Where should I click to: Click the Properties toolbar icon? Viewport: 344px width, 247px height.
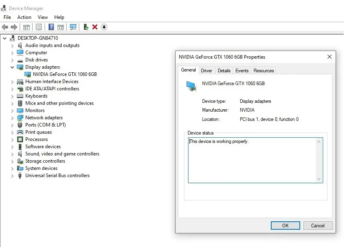point(39,27)
